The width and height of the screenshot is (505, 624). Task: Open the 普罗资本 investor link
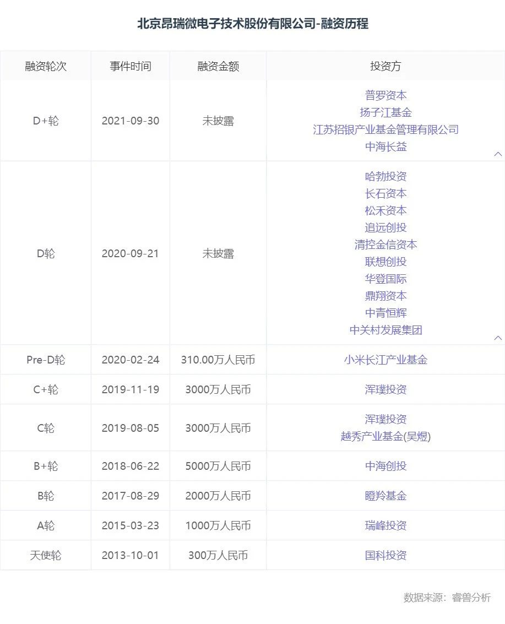click(x=385, y=95)
